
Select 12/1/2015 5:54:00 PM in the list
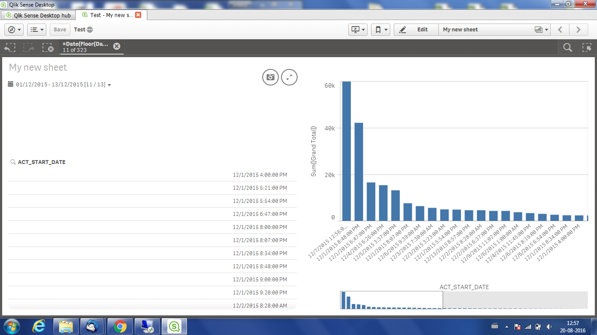click(152, 201)
